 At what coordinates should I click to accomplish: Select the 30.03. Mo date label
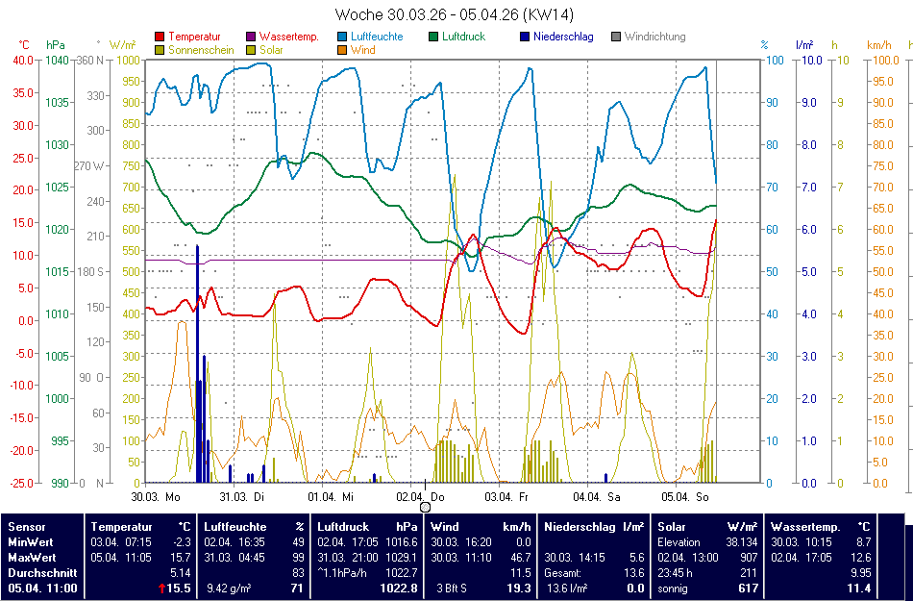click(x=156, y=497)
